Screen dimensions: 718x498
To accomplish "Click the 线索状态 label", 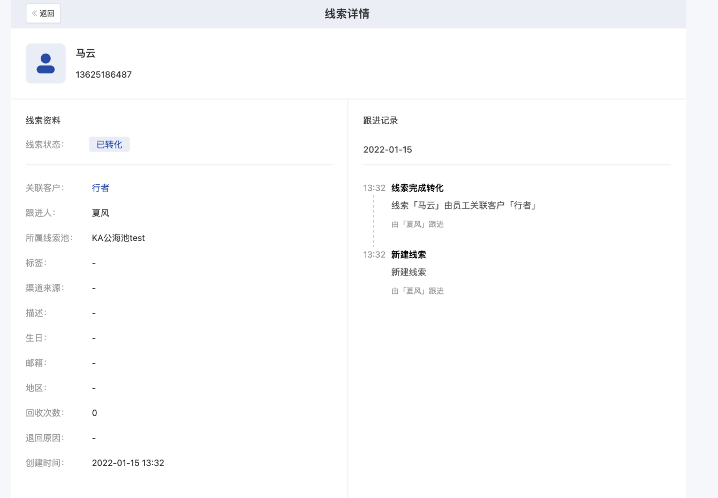I will pyautogui.click(x=45, y=145).
